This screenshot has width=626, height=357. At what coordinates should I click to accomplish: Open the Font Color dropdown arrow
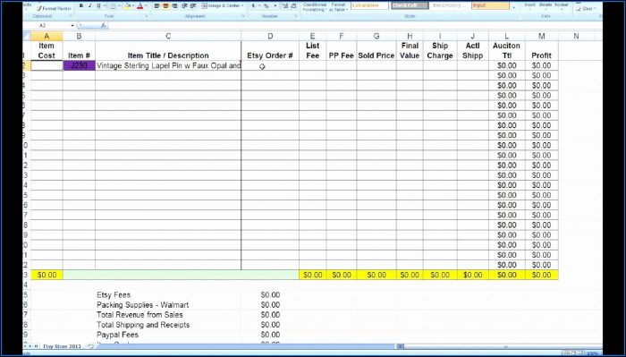pos(146,6)
